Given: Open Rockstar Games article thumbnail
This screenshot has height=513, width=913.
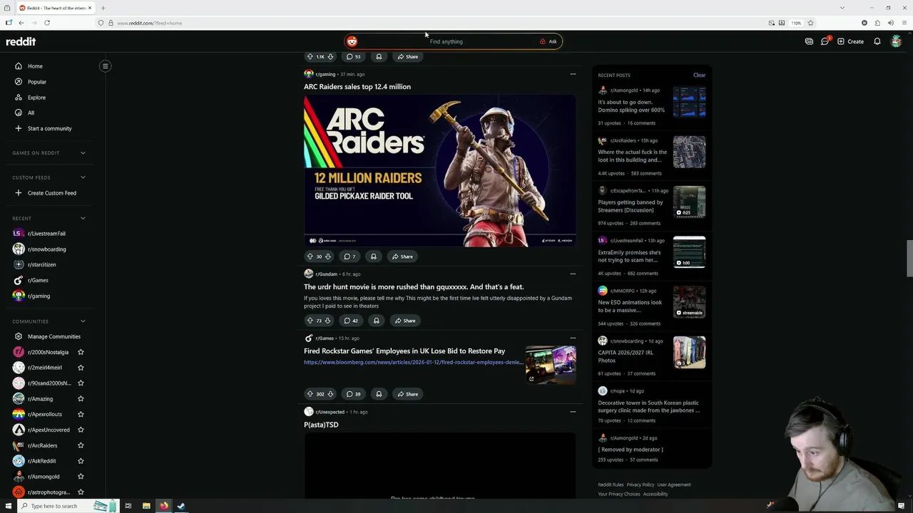Looking at the screenshot, I should [551, 365].
